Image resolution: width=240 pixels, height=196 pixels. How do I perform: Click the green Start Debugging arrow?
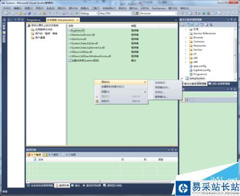click(x=77, y=13)
